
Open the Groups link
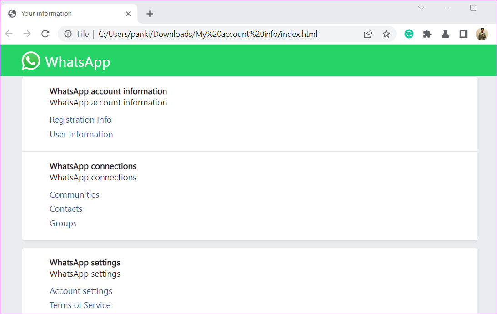[x=63, y=224]
